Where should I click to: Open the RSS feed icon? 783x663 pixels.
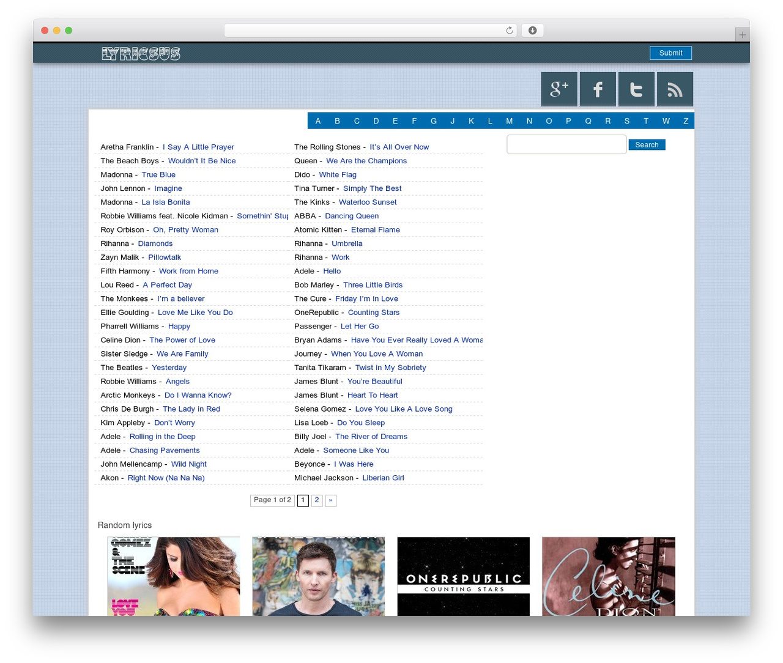675,89
